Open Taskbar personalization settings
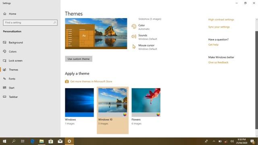Viewport: 258px width, 145px height. click(13, 97)
